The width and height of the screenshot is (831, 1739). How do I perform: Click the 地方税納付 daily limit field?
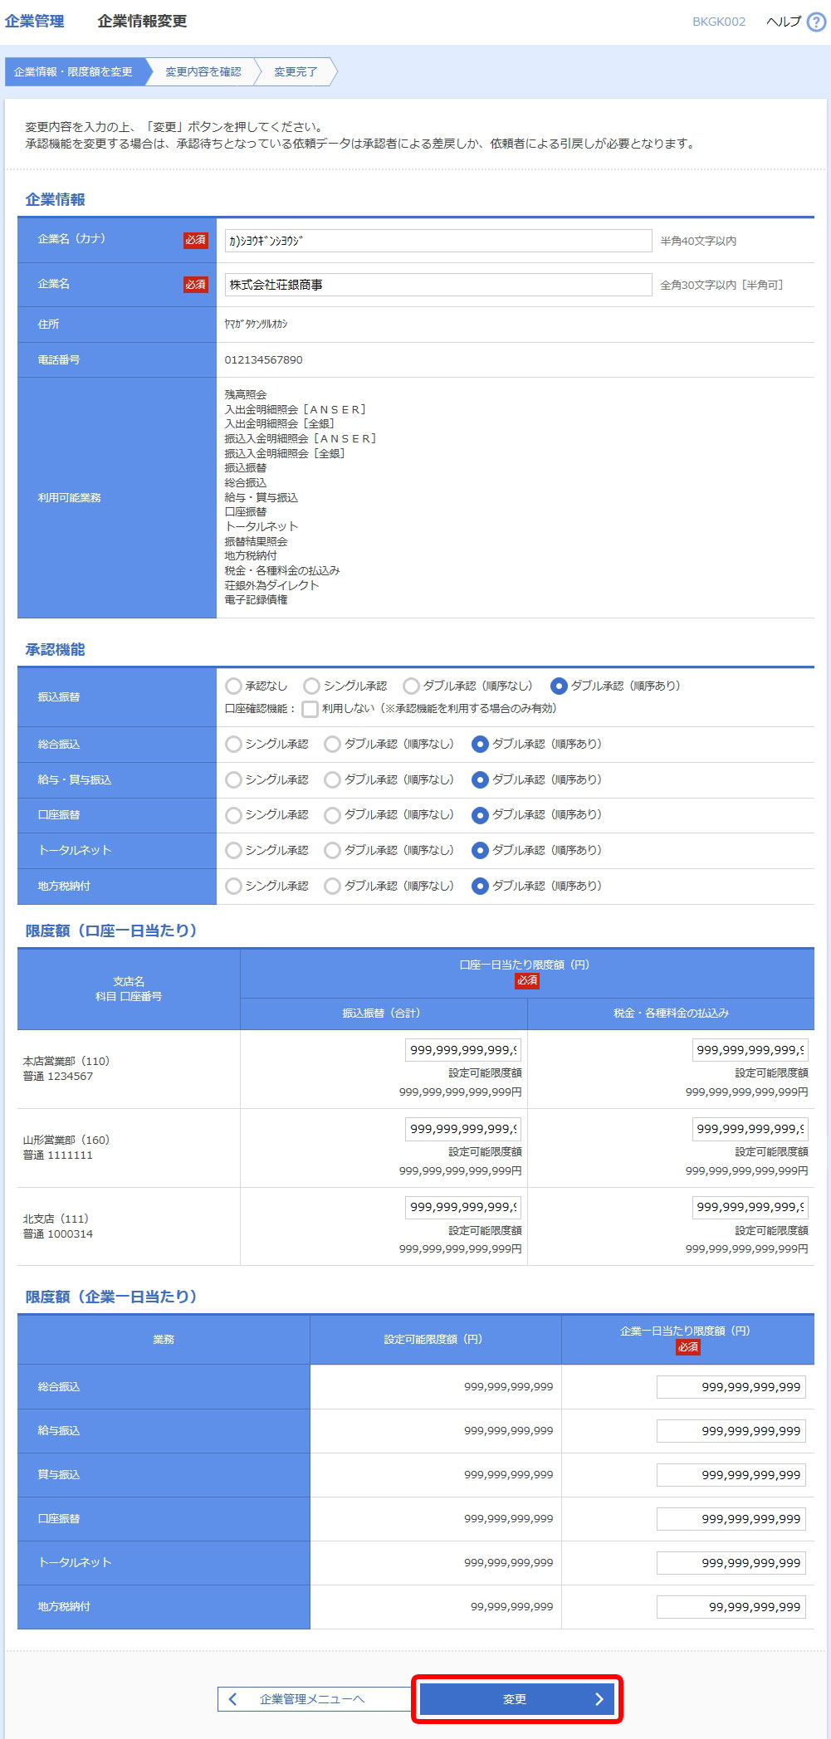click(x=731, y=1607)
